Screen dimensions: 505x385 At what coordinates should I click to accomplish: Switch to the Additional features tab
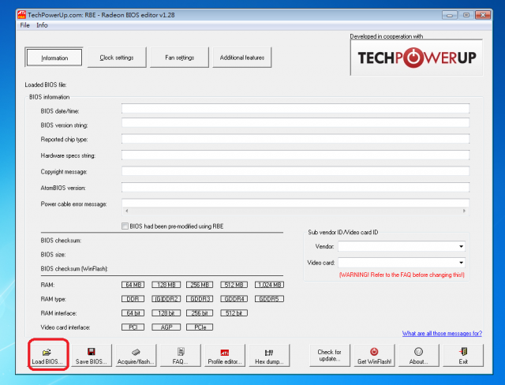[242, 58]
